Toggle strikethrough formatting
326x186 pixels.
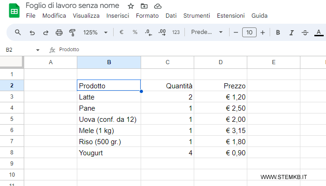tap(305, 33)
